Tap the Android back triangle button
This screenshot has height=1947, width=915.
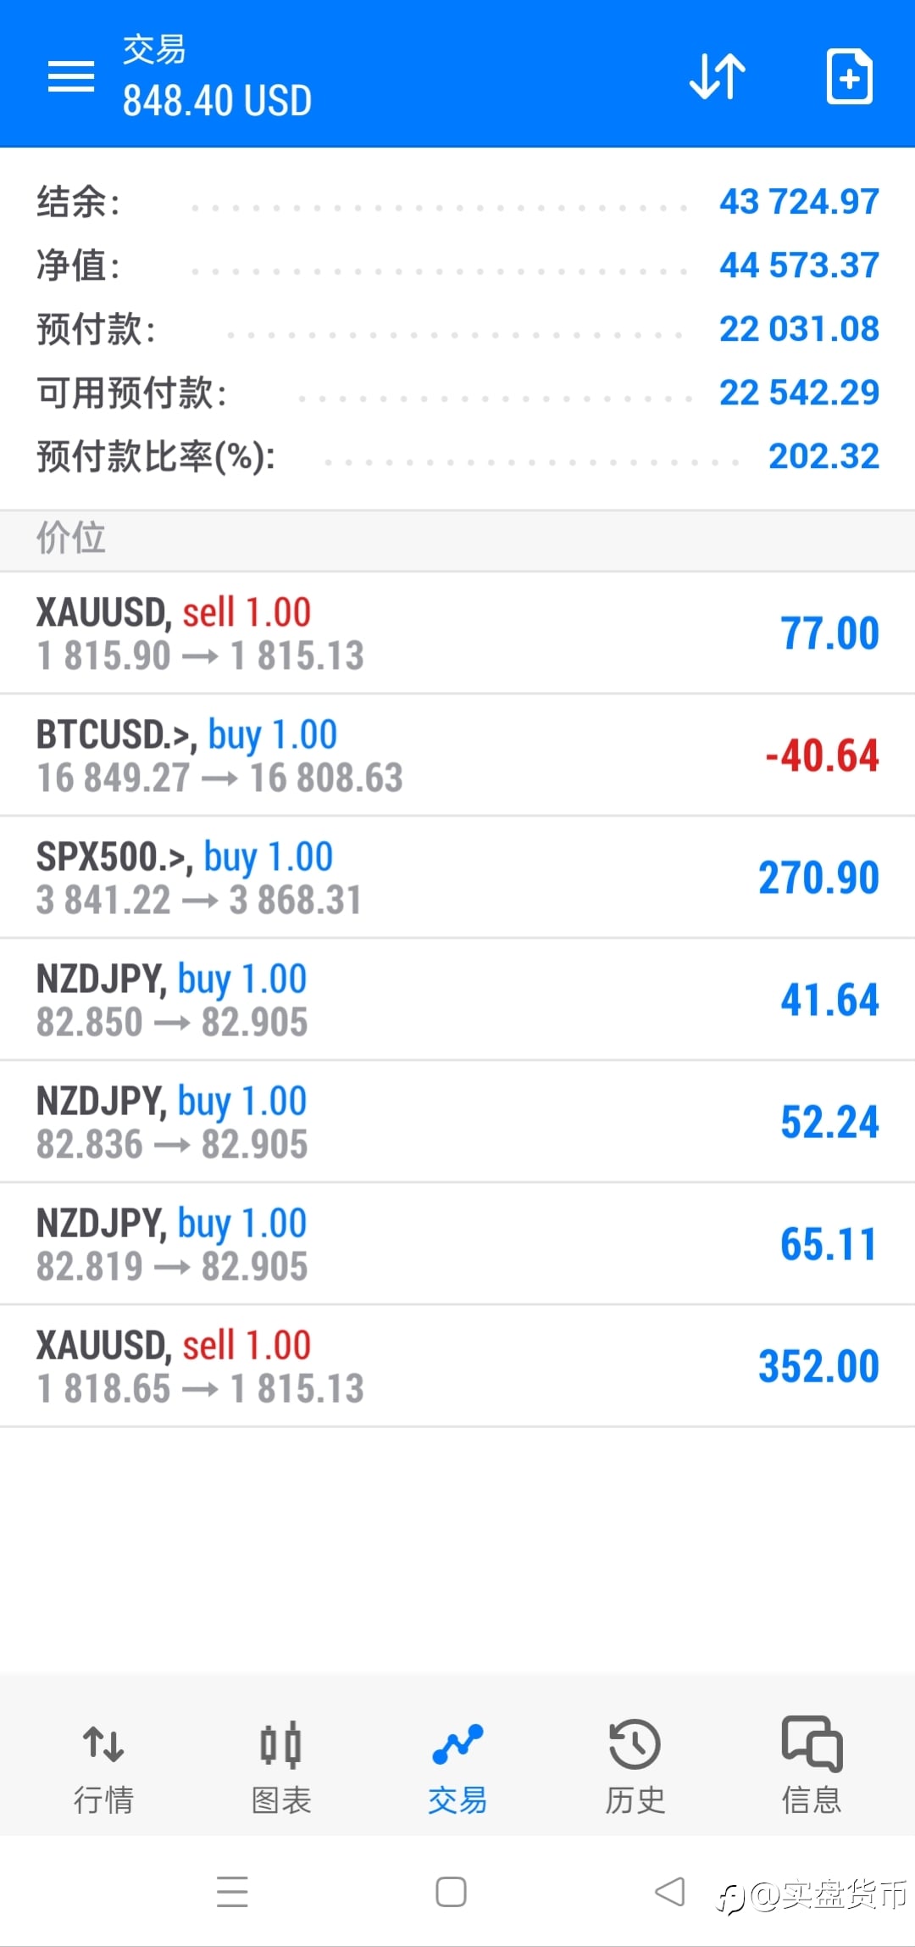point(670,1891)
